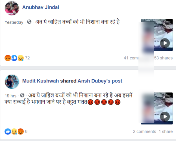Image resolution: width=176 pixels, height=141 pixels.
Task: View the 72 reactions count
Action: [x=27, y=58]
